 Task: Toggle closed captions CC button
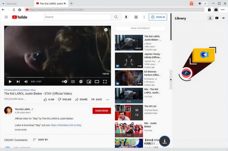point(73,82)
